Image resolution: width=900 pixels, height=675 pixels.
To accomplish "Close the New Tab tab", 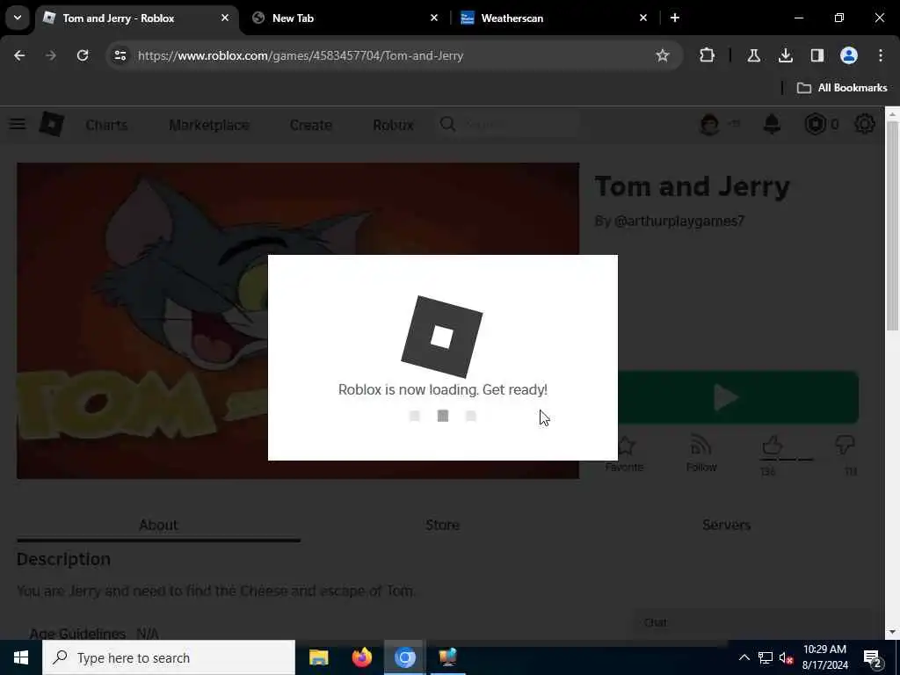I will 434,18.
